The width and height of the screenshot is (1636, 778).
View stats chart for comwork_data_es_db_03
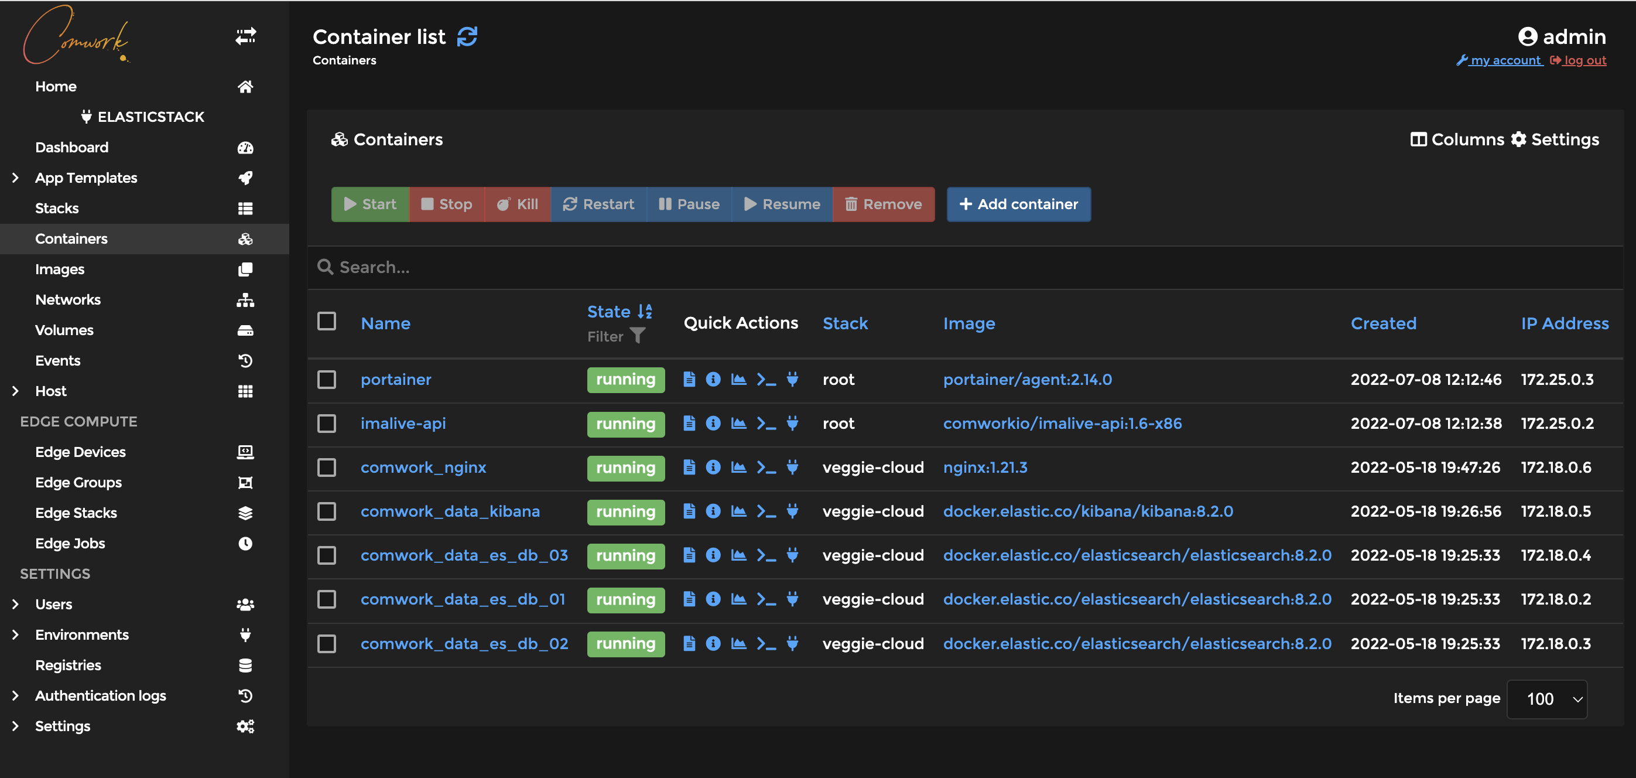(x=738, y=555)
